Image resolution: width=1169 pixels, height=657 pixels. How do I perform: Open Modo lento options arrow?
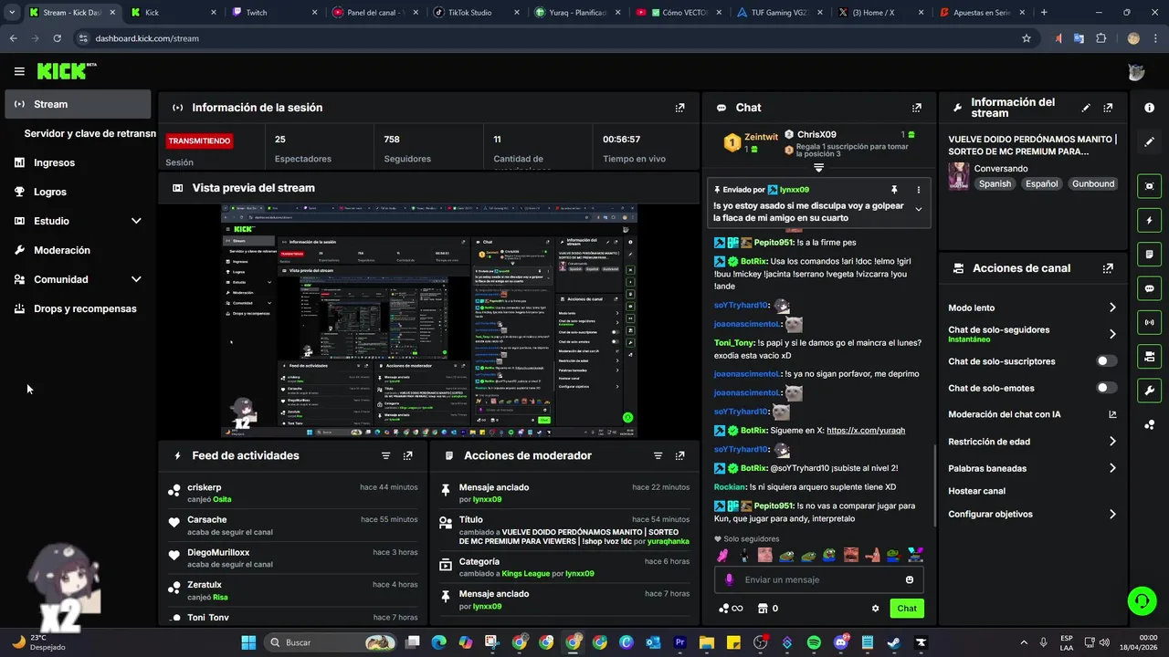1112,308
